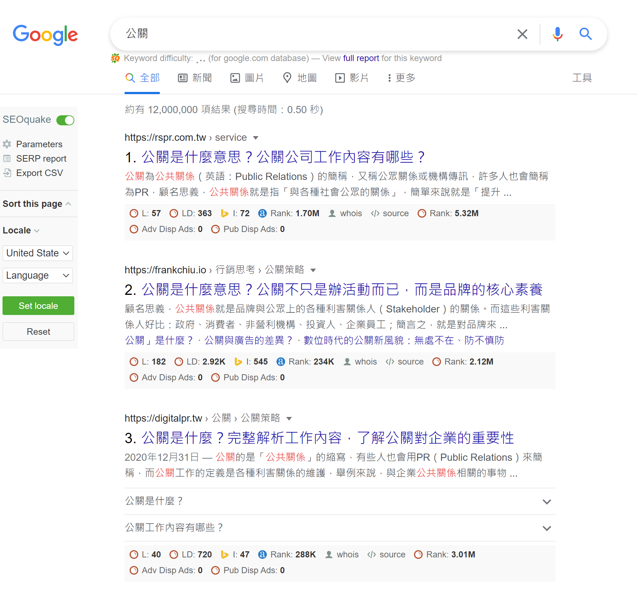This screenshot has width=637, height=589.
Task: Click the Export CSV icon in sidebar
Action: [x=7, y=173]
